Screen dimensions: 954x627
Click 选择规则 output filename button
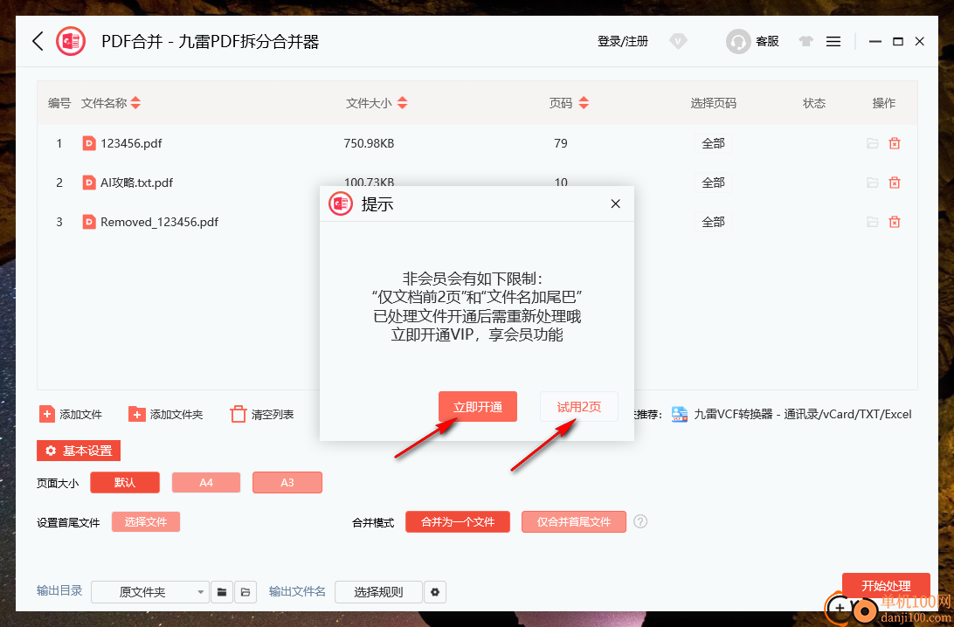click(x=378, y=592)
